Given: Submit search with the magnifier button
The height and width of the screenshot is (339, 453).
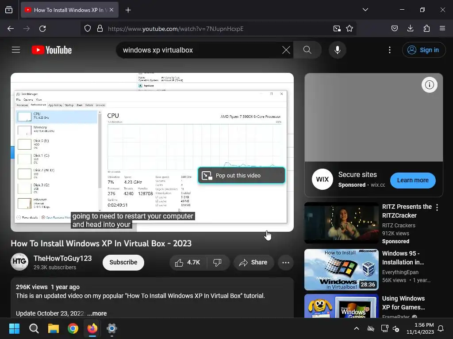Looking at the screenshot, I should click(307, 50).
